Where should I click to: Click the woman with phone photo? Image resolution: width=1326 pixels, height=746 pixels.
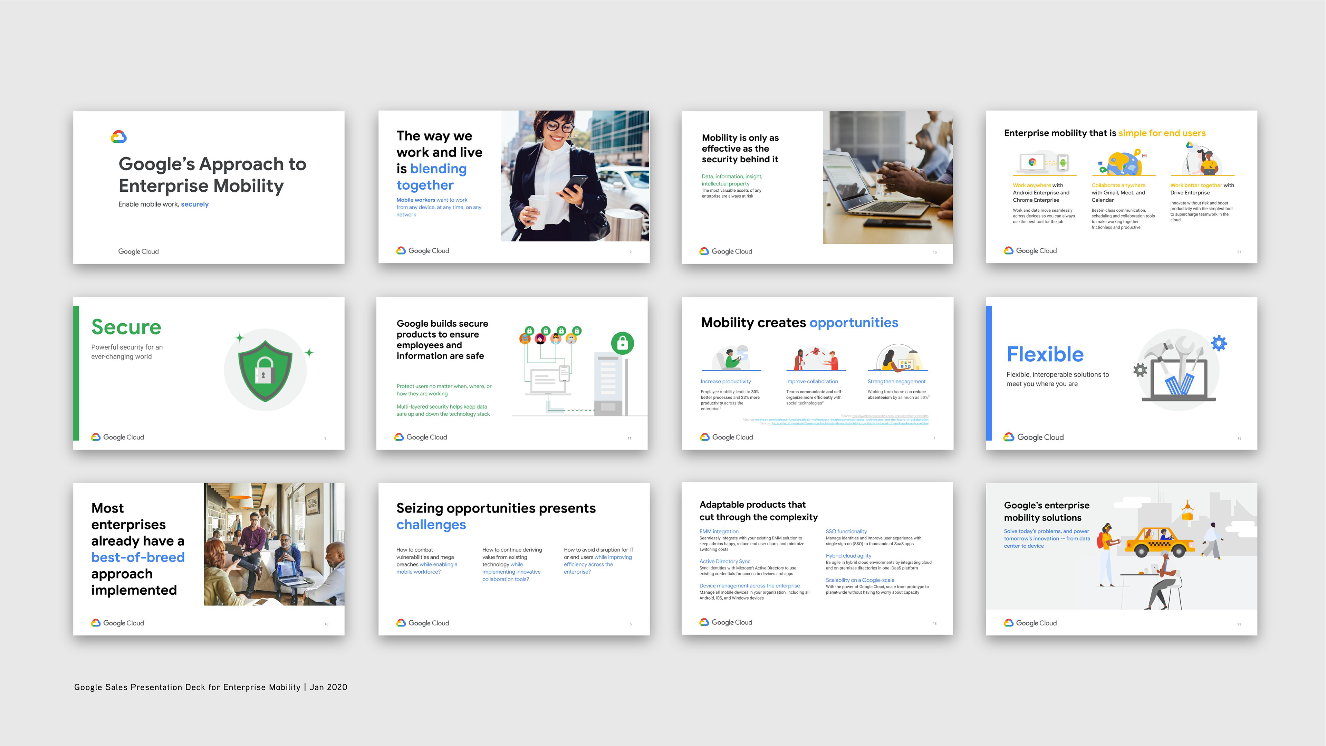[575, 176]
